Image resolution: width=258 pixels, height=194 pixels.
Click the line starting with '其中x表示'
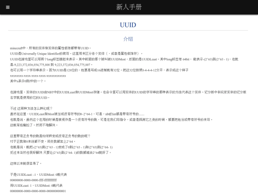(x=28, y=81)
